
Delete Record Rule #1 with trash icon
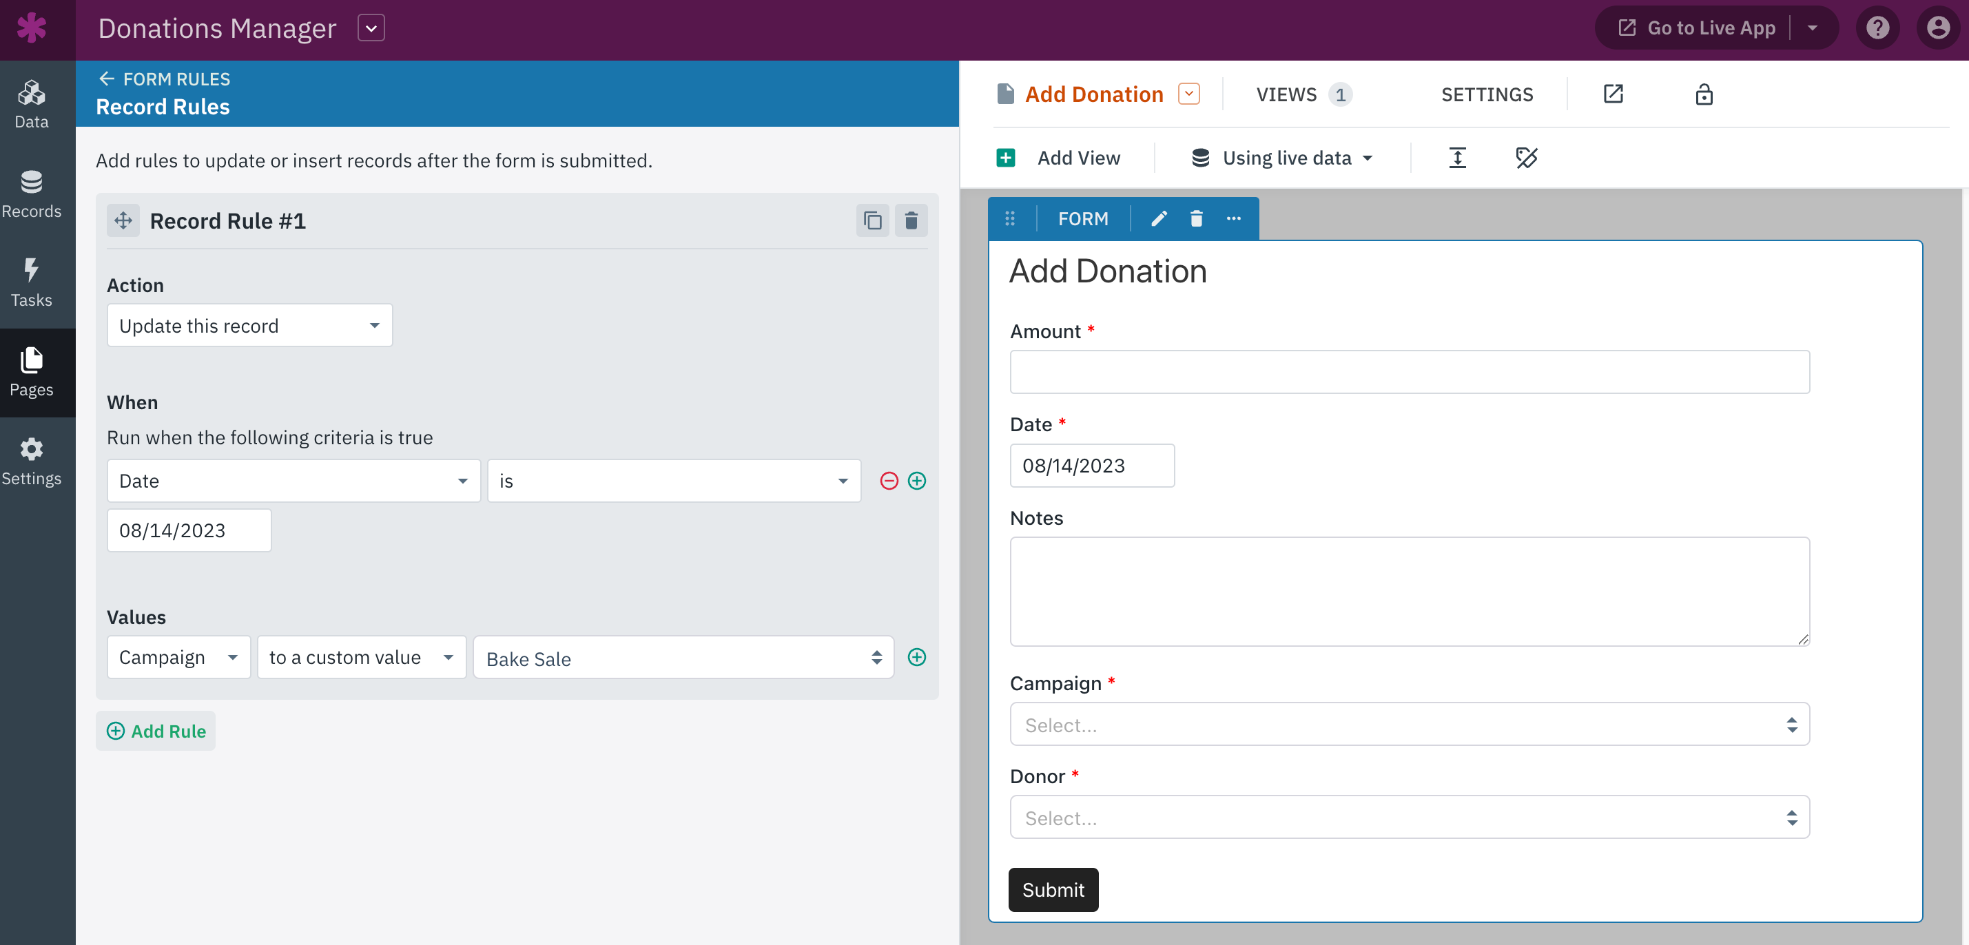(x=911, y=221)
